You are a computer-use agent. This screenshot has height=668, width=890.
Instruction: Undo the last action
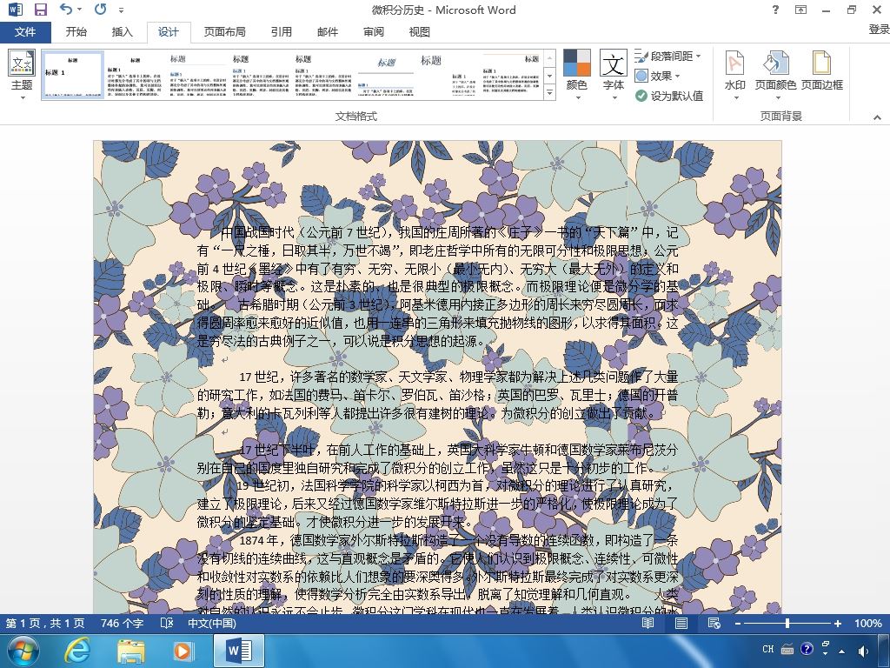[x=66, y=9]
